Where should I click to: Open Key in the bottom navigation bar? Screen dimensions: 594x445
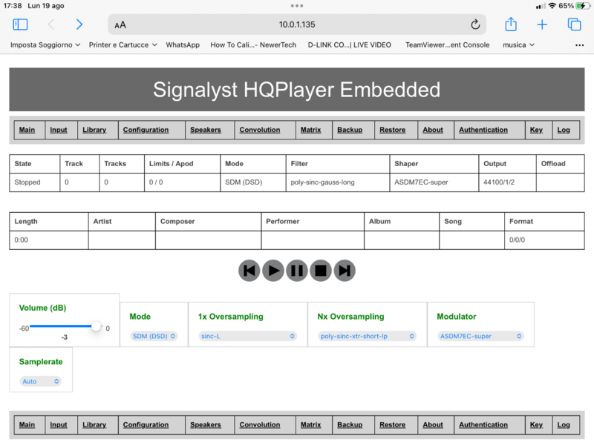tap(536, 425)
